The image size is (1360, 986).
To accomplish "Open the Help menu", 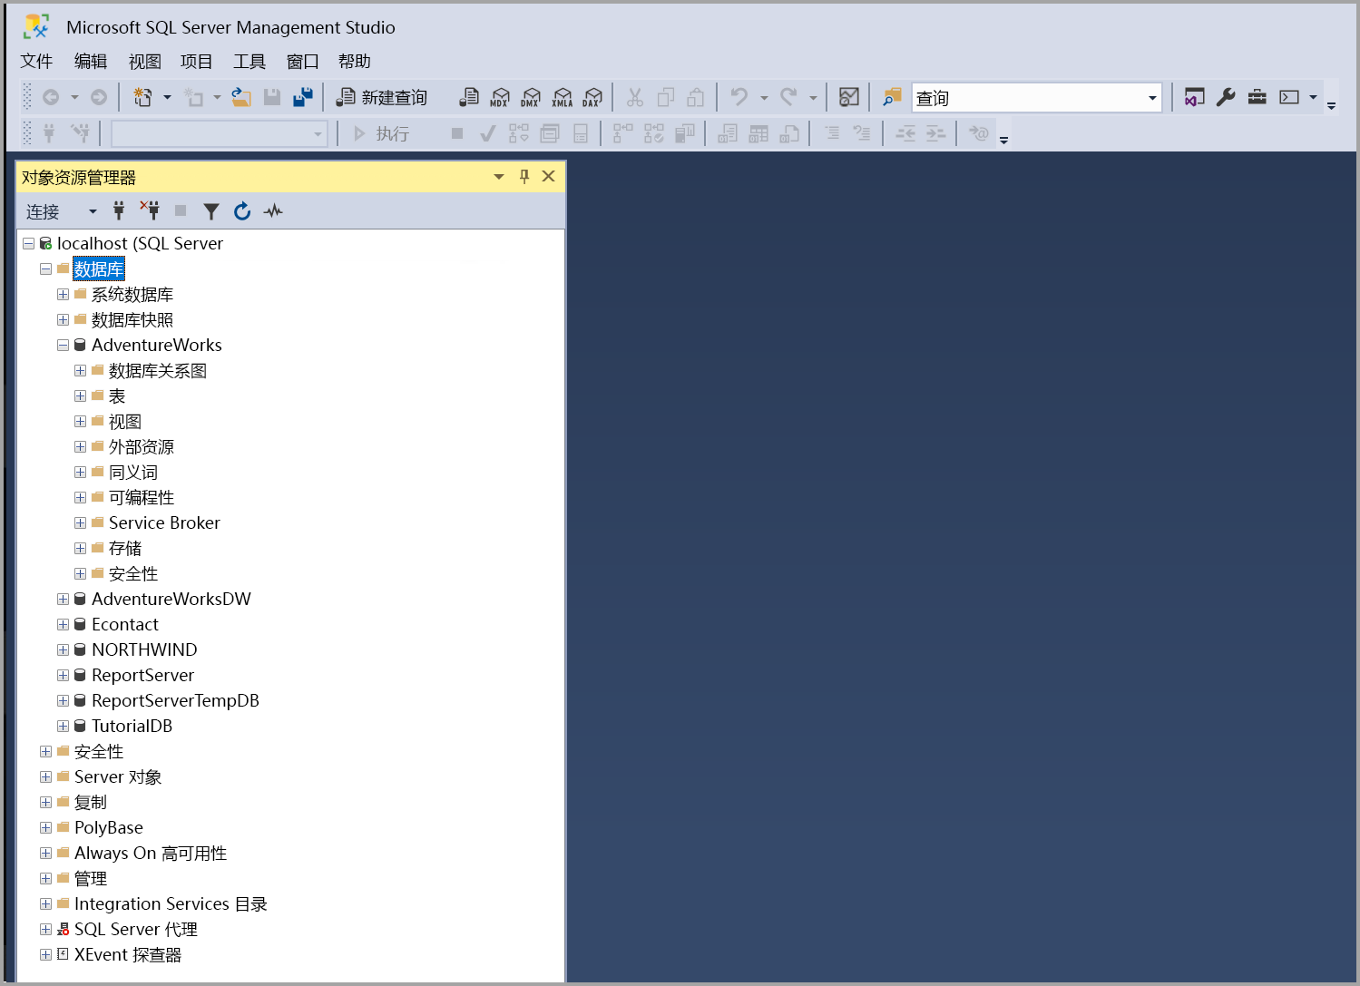I will 355,61.
